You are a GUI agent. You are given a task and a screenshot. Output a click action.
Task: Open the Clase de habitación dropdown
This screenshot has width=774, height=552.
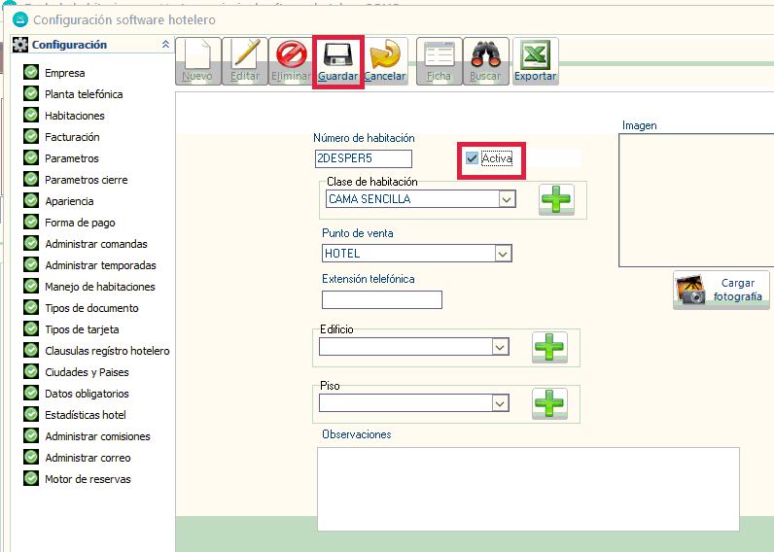(506, 199)
